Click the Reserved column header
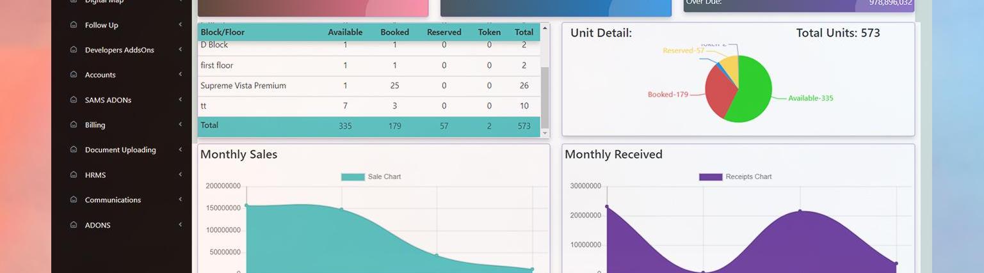Image resolution: width=984 pixels, height=273 pixels. 444,32
